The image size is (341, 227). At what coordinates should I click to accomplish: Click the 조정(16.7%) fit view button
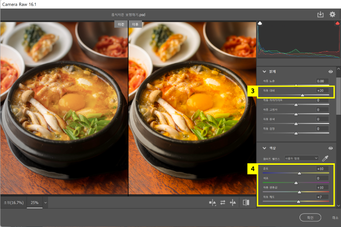point(13,203)
